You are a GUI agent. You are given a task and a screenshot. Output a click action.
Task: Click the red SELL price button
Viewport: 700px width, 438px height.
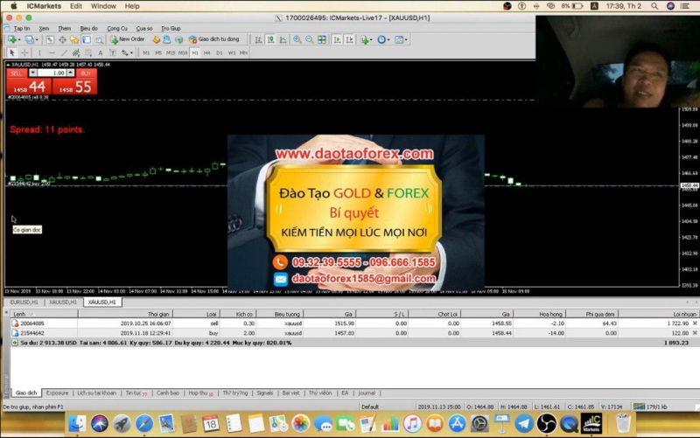pos(27,86)
